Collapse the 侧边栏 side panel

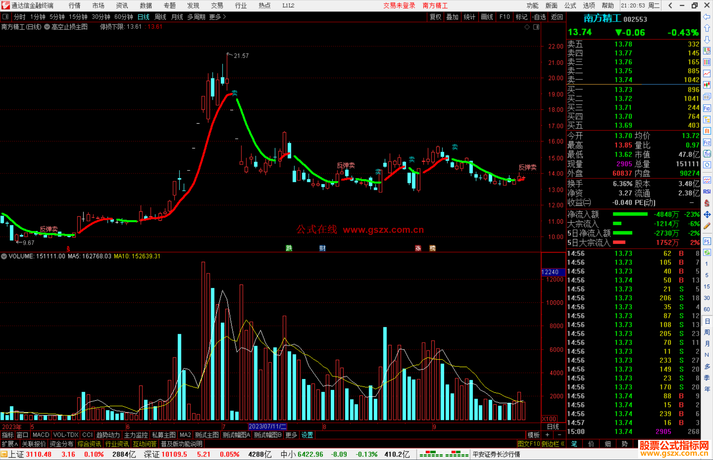coord(553,444)
